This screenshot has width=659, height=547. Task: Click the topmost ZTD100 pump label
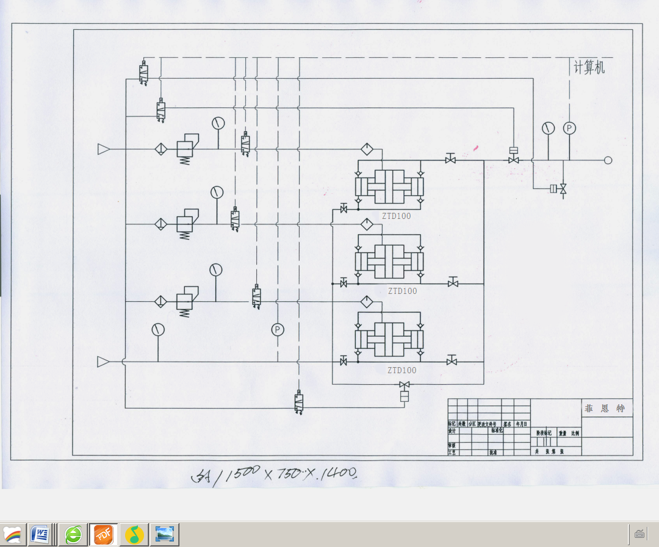[x=396, y=216]
